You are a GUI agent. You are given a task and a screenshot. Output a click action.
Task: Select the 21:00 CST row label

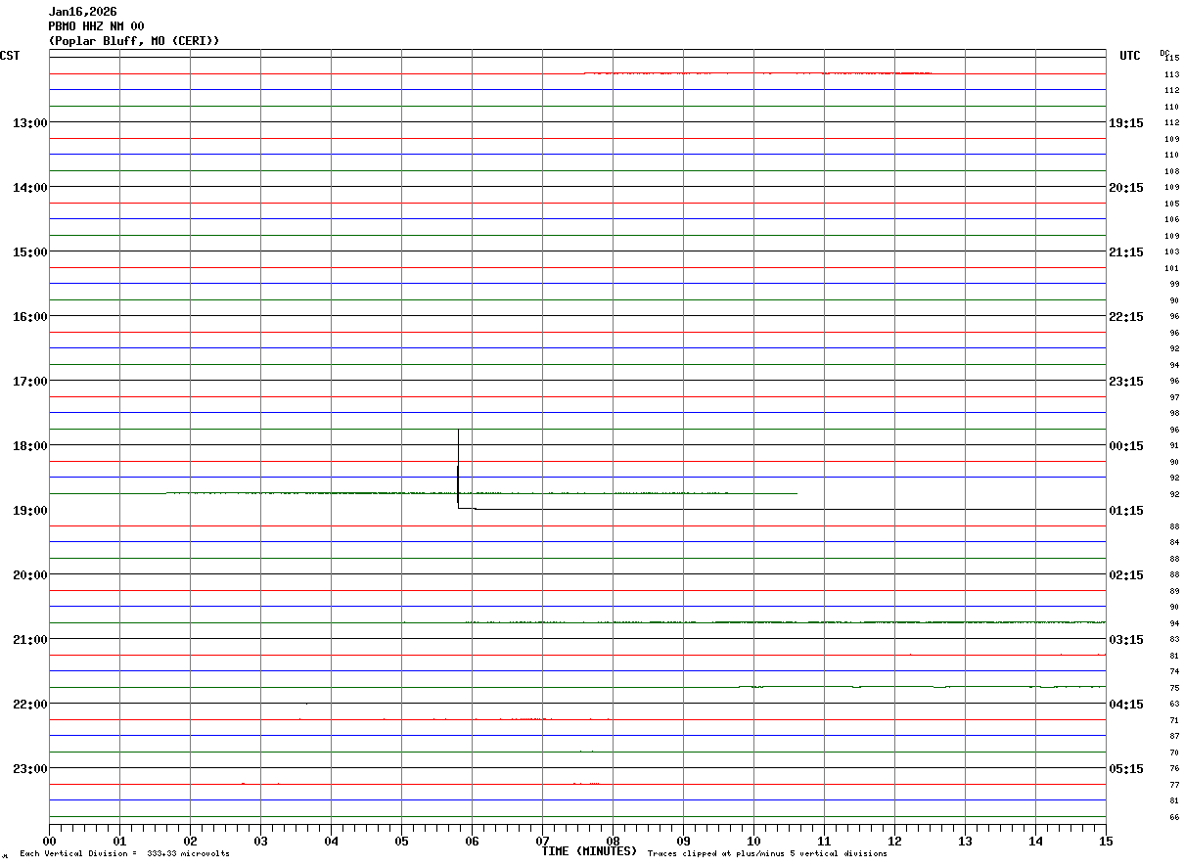pos(30,639)
